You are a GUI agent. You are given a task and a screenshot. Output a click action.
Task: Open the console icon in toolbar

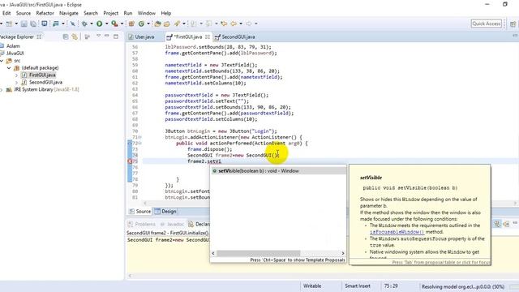pyautogui.click(x=44, y=24)
